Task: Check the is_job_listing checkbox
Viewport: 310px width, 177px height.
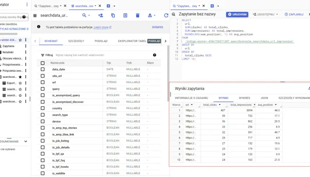Action: pyautogui.click(x=42, y=141)
